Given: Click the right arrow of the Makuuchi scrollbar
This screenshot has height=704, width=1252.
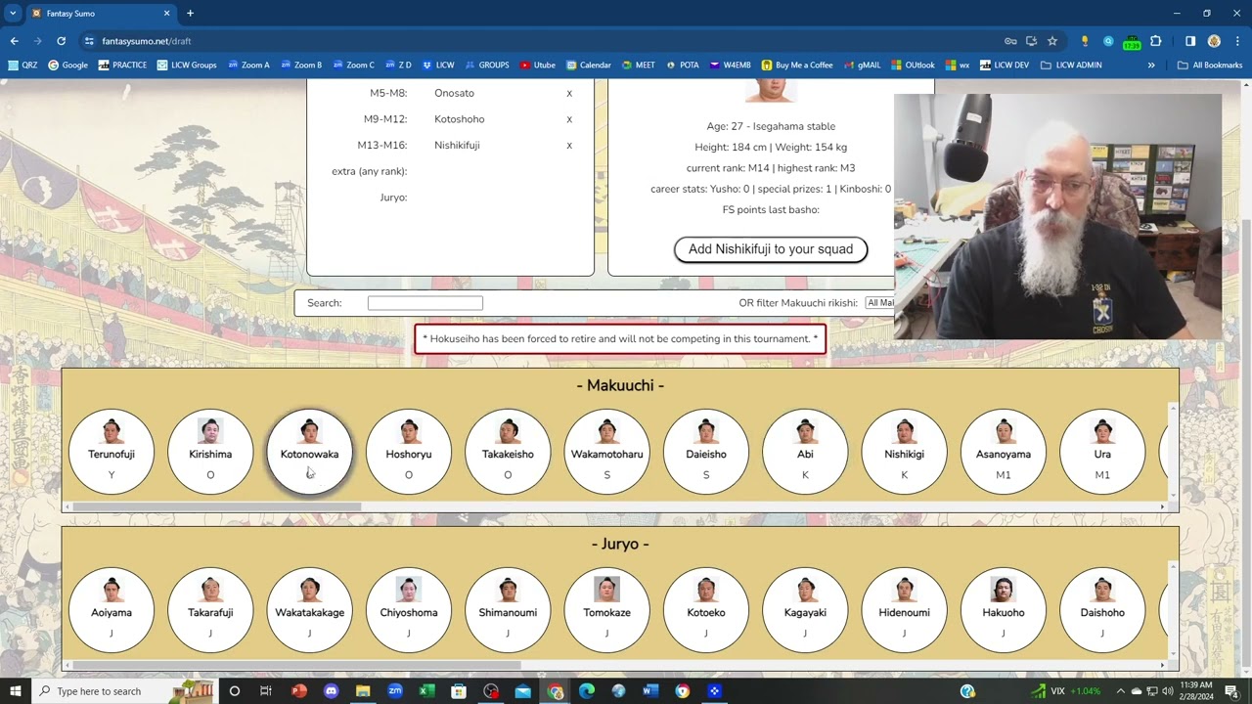Looking at the screenshot, I should click(1162, 506).
